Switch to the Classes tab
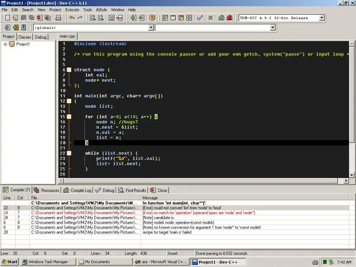Screen dimensions: 356x267 (25, 37)
